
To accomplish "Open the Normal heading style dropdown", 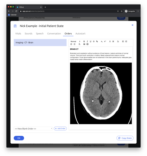I will (75, 41).
